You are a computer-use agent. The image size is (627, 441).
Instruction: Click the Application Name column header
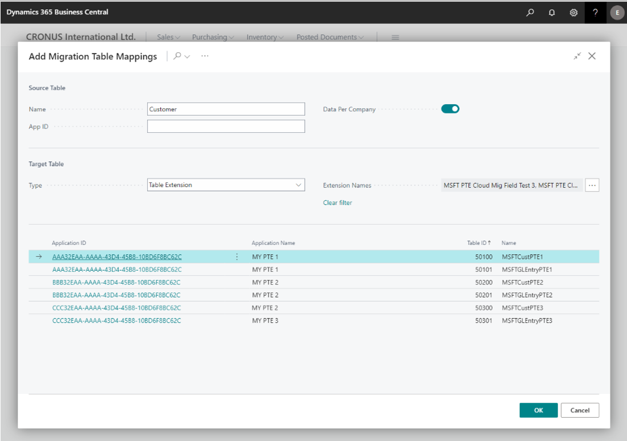tap(273, 243)
